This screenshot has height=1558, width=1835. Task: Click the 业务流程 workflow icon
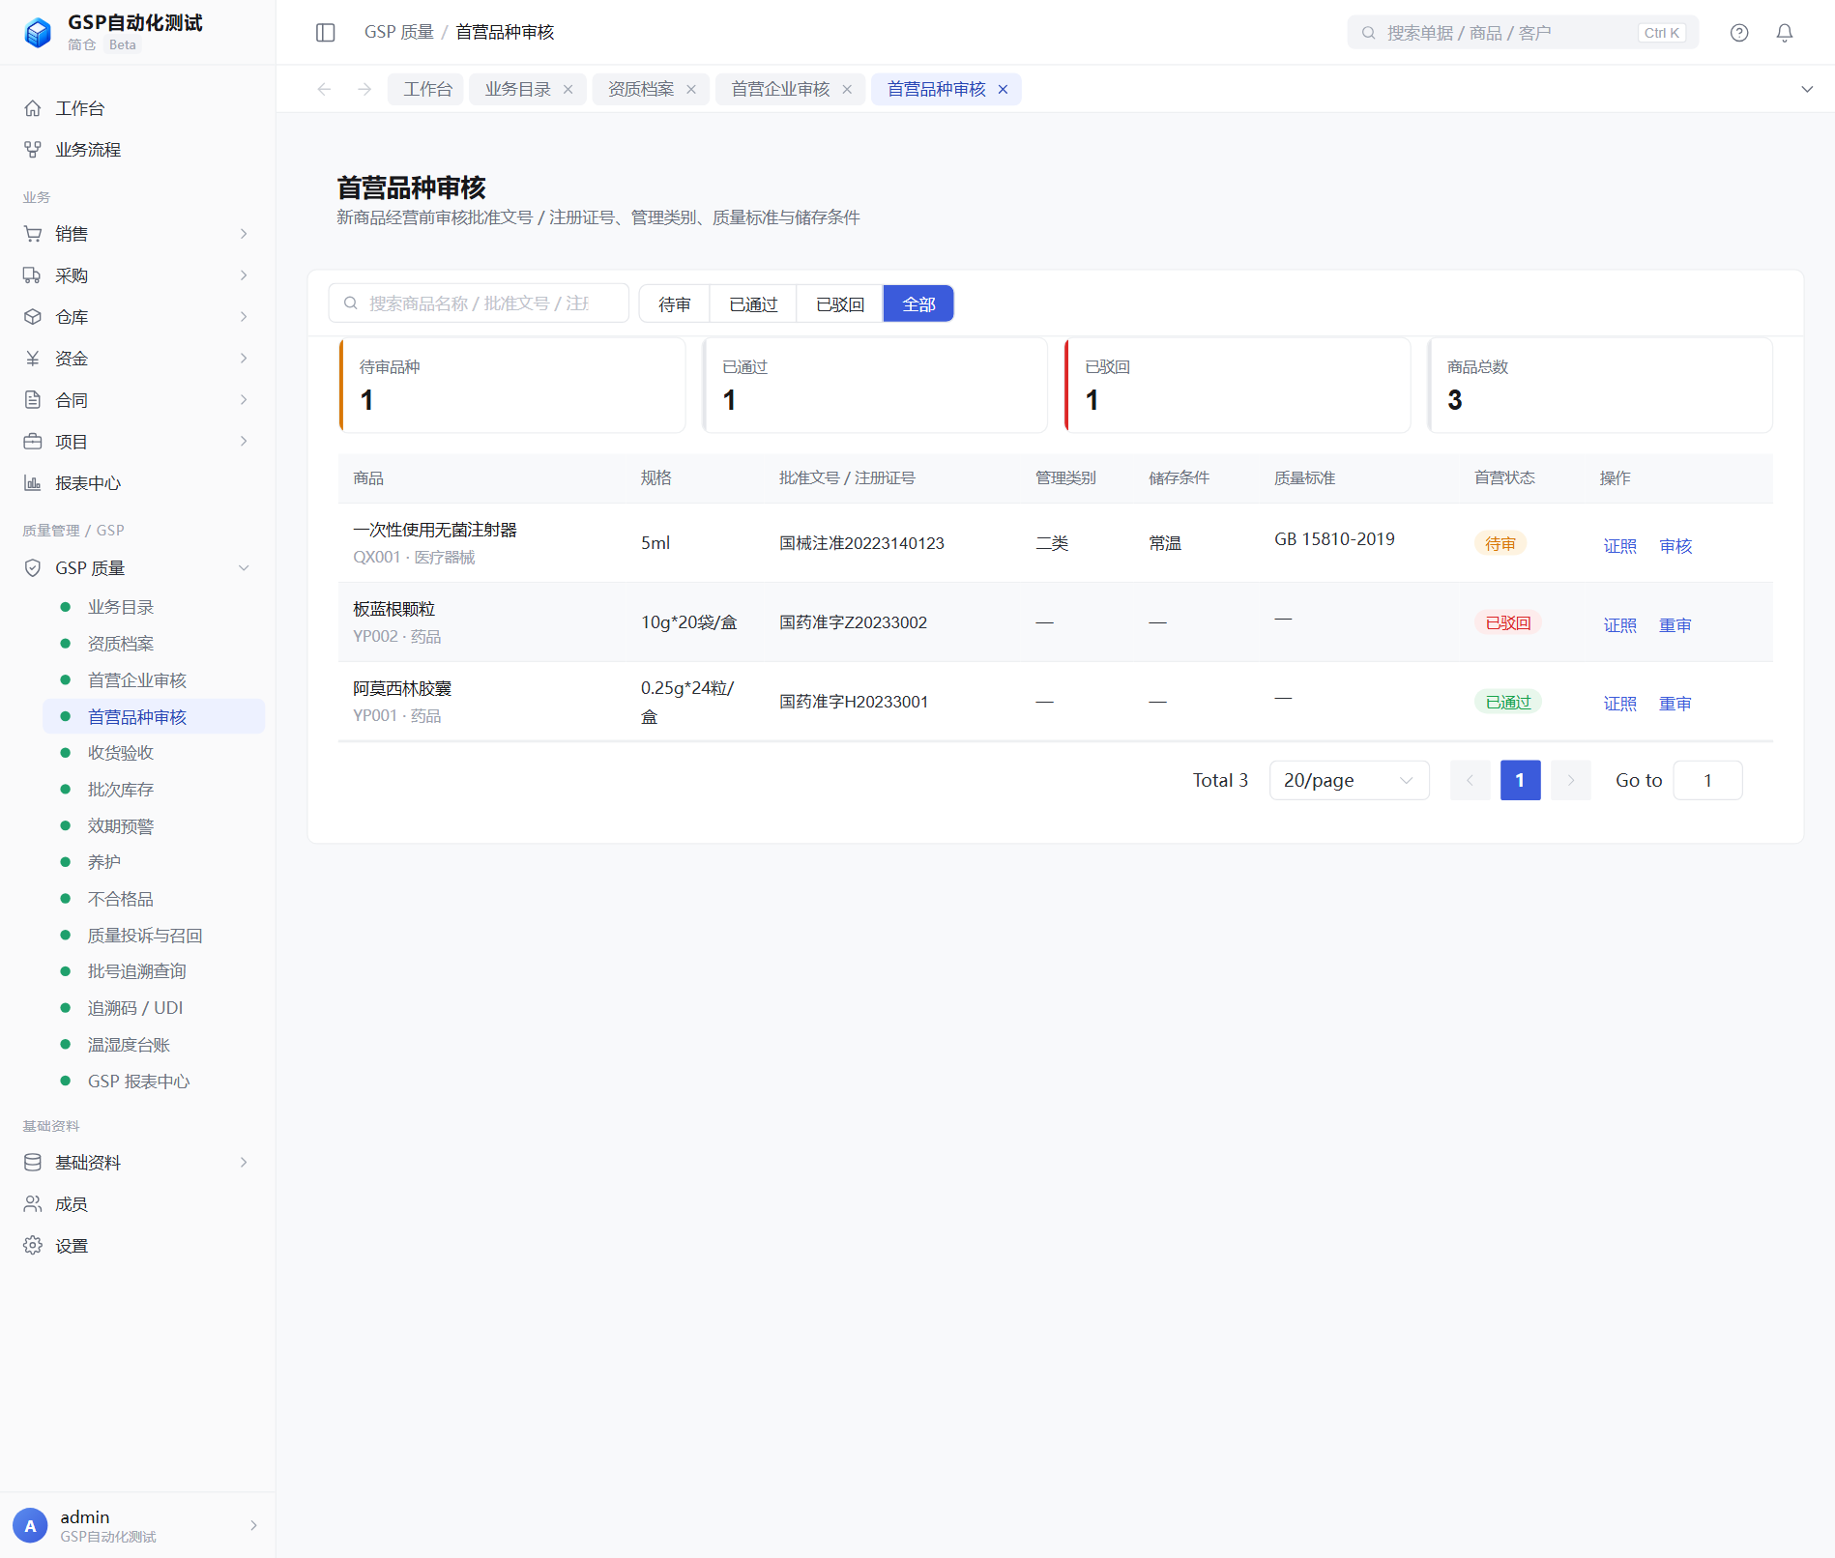33,150
